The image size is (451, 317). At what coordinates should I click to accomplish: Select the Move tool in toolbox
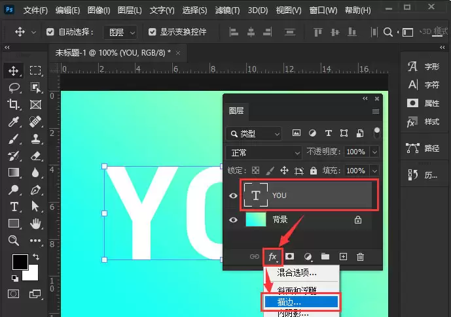point(13,71)
